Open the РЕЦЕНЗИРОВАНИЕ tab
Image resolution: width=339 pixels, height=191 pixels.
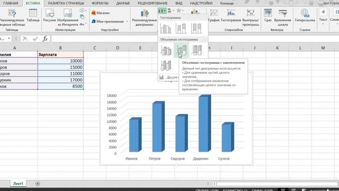tap(153, 3)
